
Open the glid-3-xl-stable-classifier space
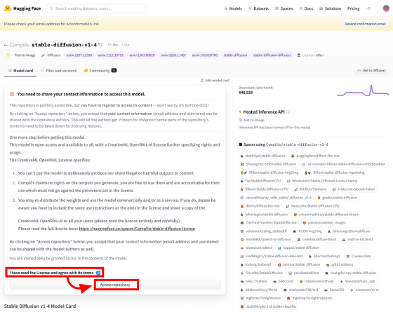268,306
